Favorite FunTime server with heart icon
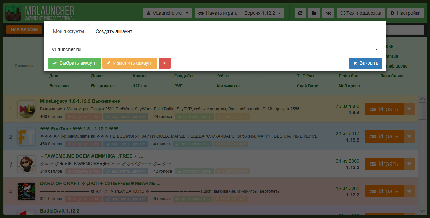This screenshot has width=430, height=218. click(x=409, y=136)
